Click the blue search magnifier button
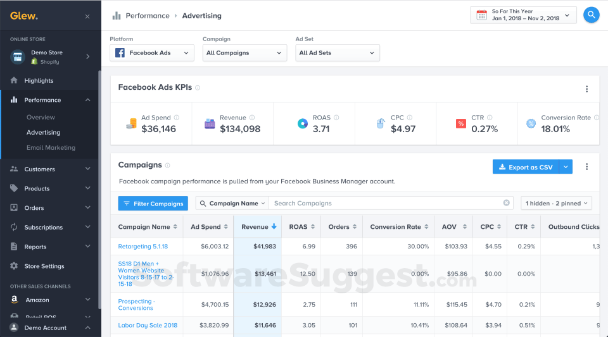This screenshot has width=608, height=337. click(591, 15)
